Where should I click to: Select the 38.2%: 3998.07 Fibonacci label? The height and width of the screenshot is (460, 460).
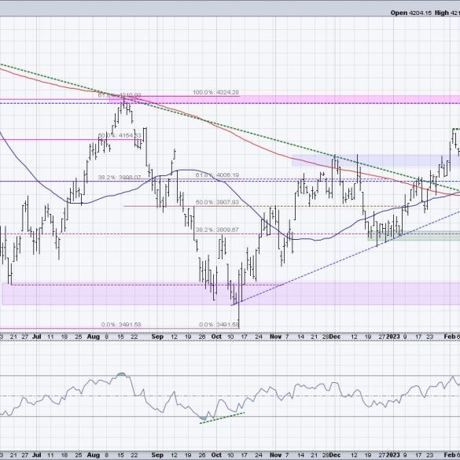120,178
